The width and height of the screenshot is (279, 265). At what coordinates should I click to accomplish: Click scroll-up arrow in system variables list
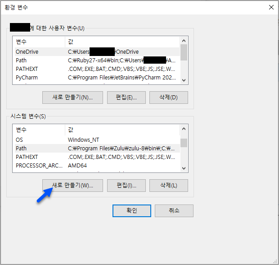pos(184,129)
